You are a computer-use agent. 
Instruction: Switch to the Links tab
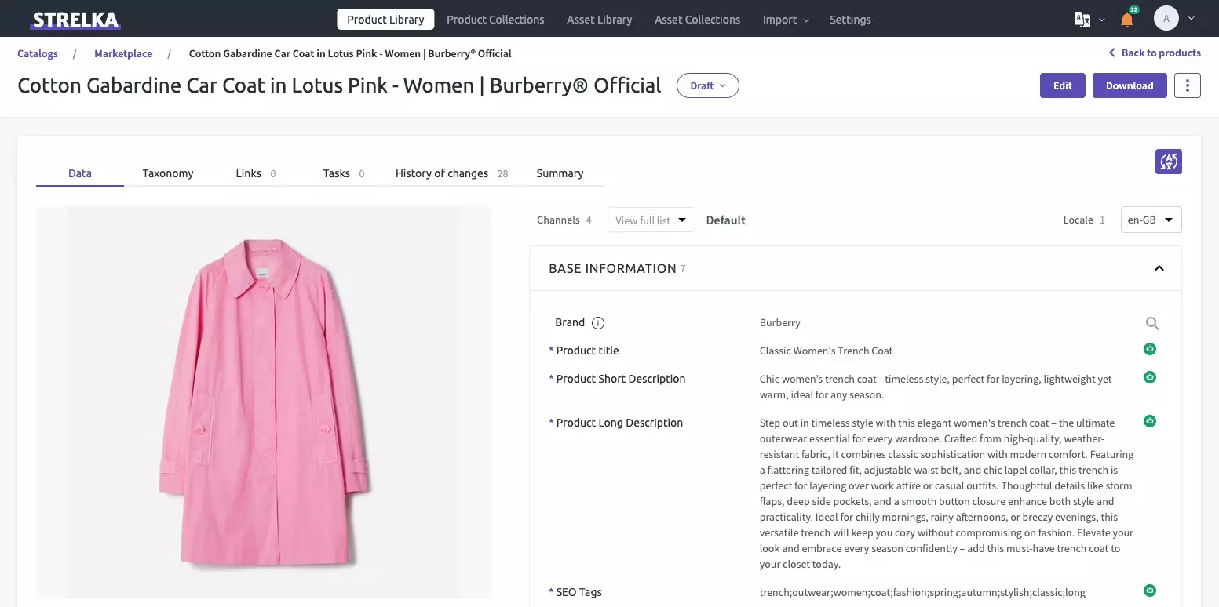pyautogui.click(x=256, y=173)
